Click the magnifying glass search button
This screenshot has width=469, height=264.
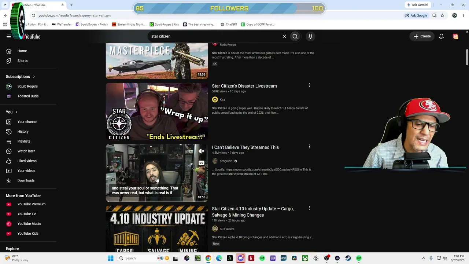pos(295,36)
